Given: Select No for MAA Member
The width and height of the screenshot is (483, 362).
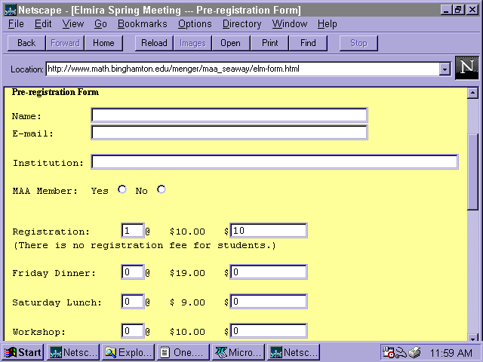Looking at the screenshot, I should click(x=161, y=189).
